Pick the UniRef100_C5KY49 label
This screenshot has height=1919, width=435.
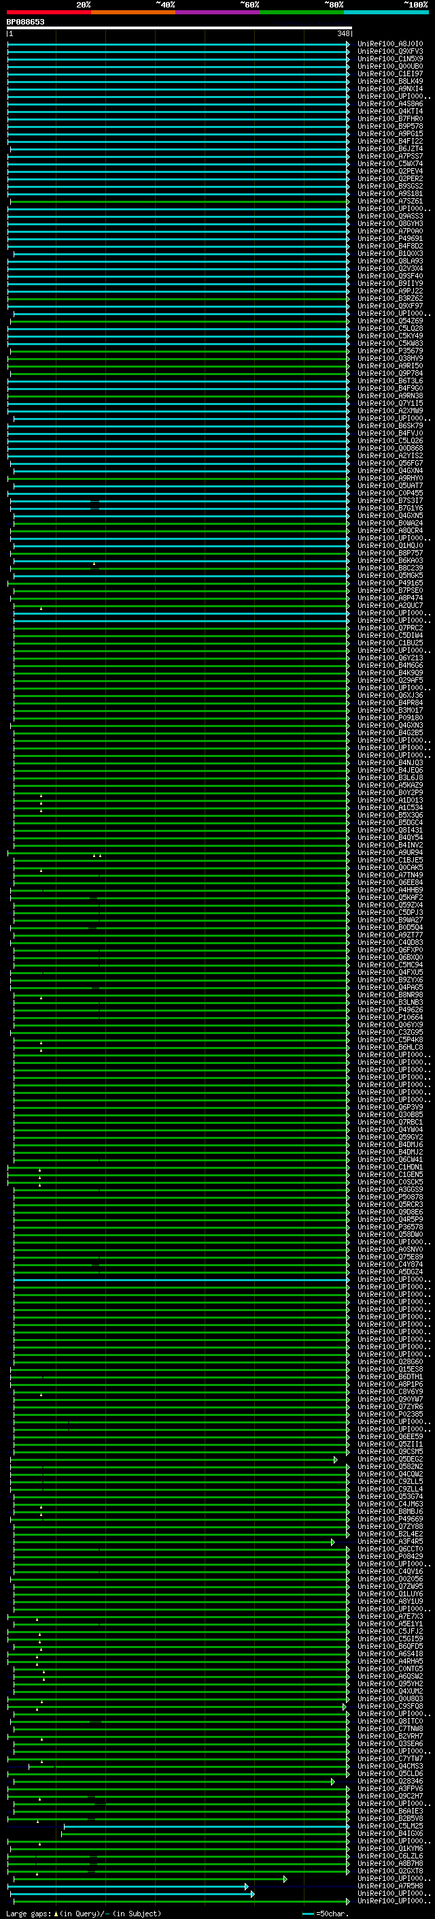(390, 336)
